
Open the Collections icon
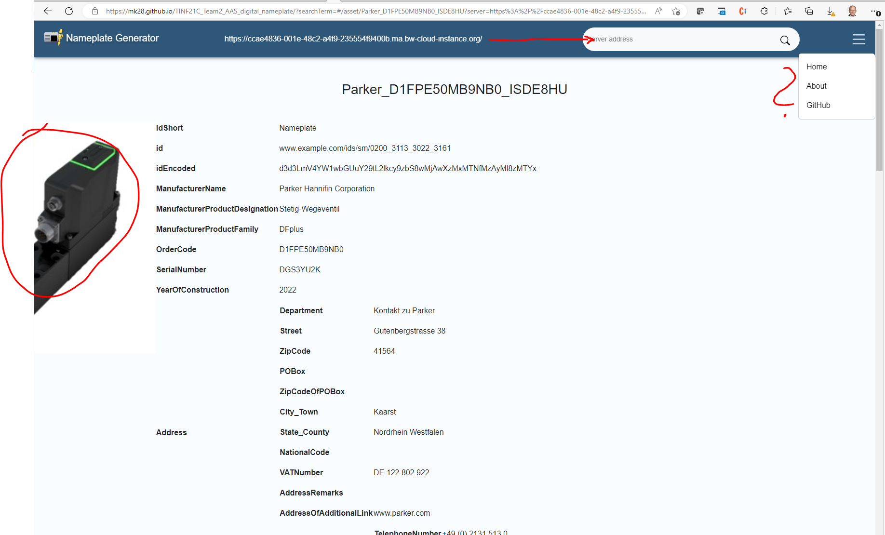click(809, 11)
